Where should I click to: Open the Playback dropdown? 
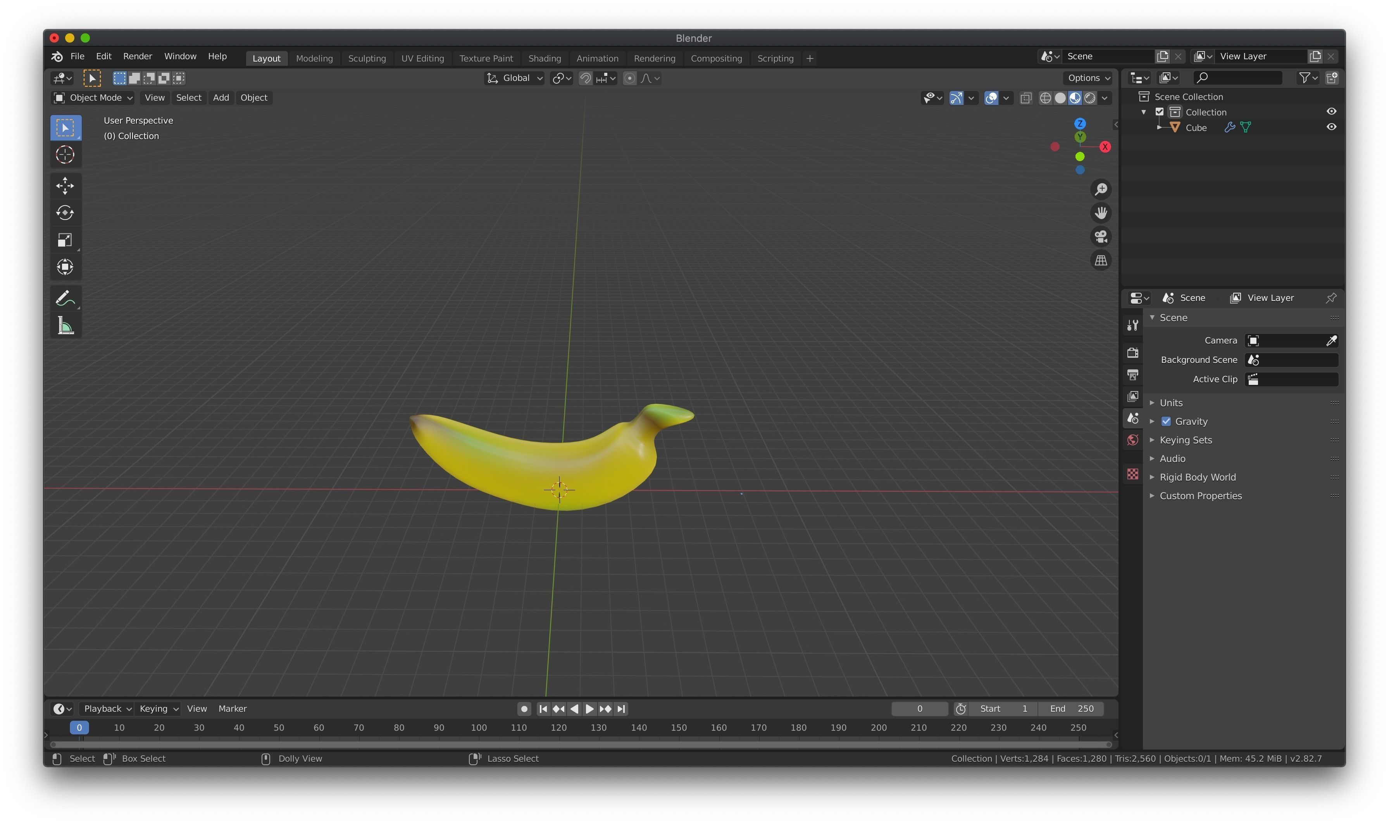(x=107, y=709)
